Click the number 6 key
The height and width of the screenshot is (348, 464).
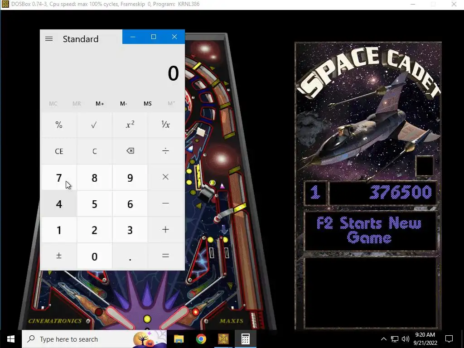[x=130, y=203]
